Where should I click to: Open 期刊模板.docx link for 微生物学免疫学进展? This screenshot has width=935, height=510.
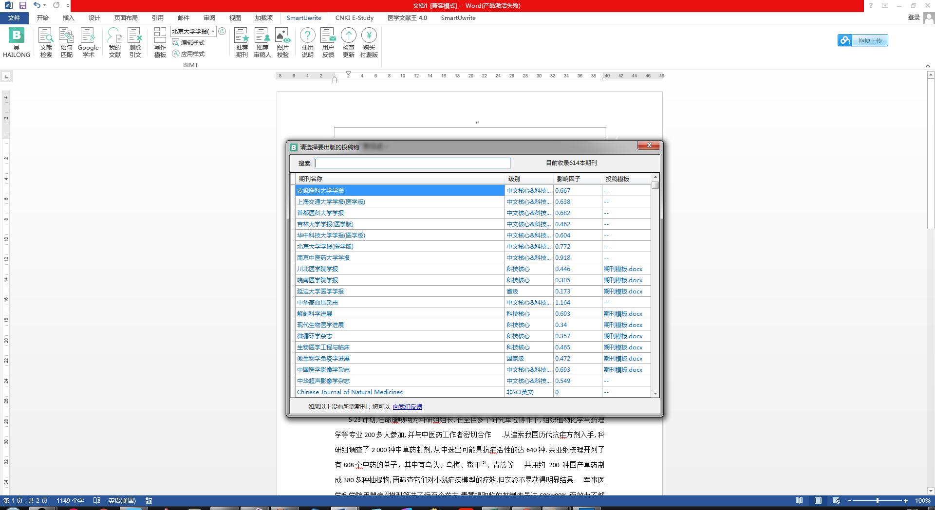623,359
